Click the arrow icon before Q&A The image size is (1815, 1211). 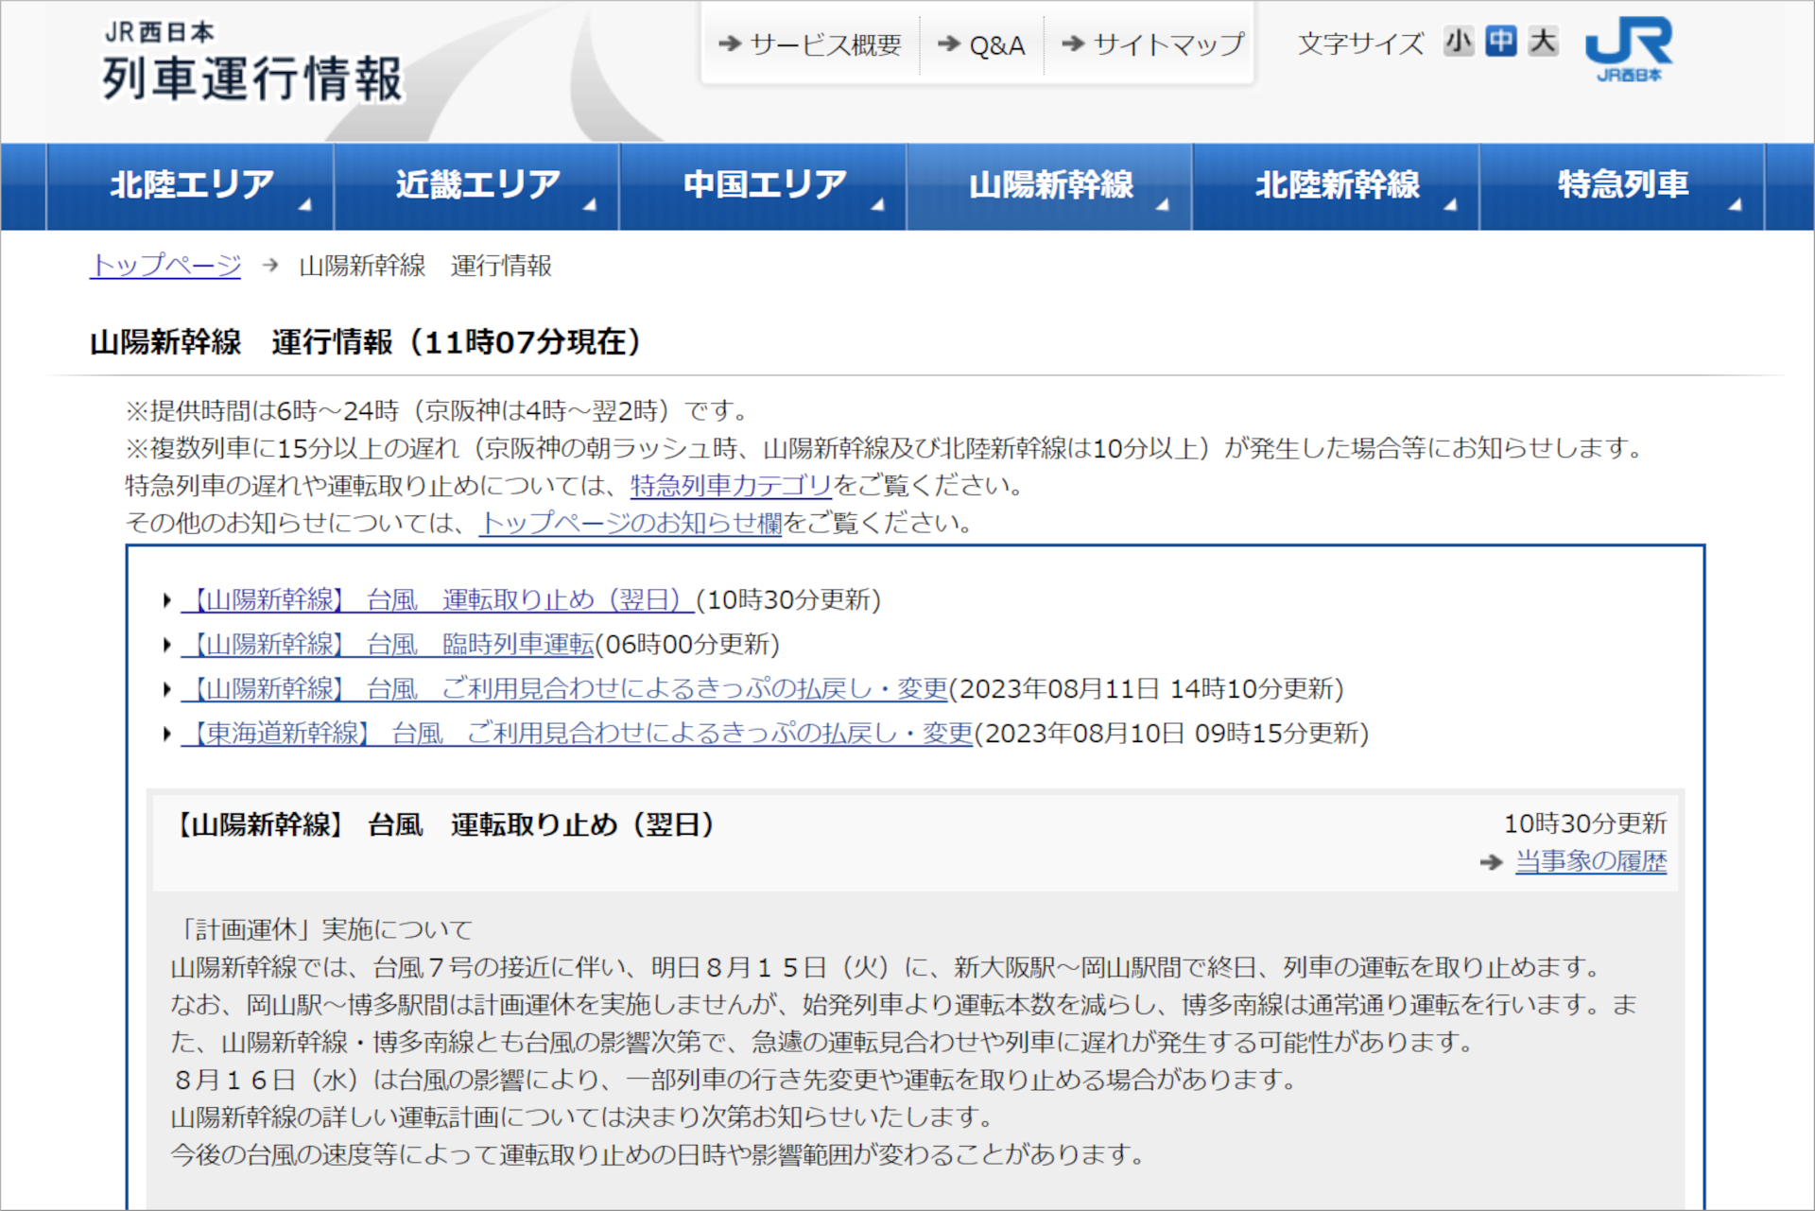tap(949, 43)
